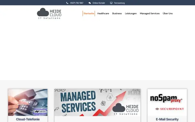Open the Fernwartung link
Viewport: 195px width, 122px height.
click(119, 3)
